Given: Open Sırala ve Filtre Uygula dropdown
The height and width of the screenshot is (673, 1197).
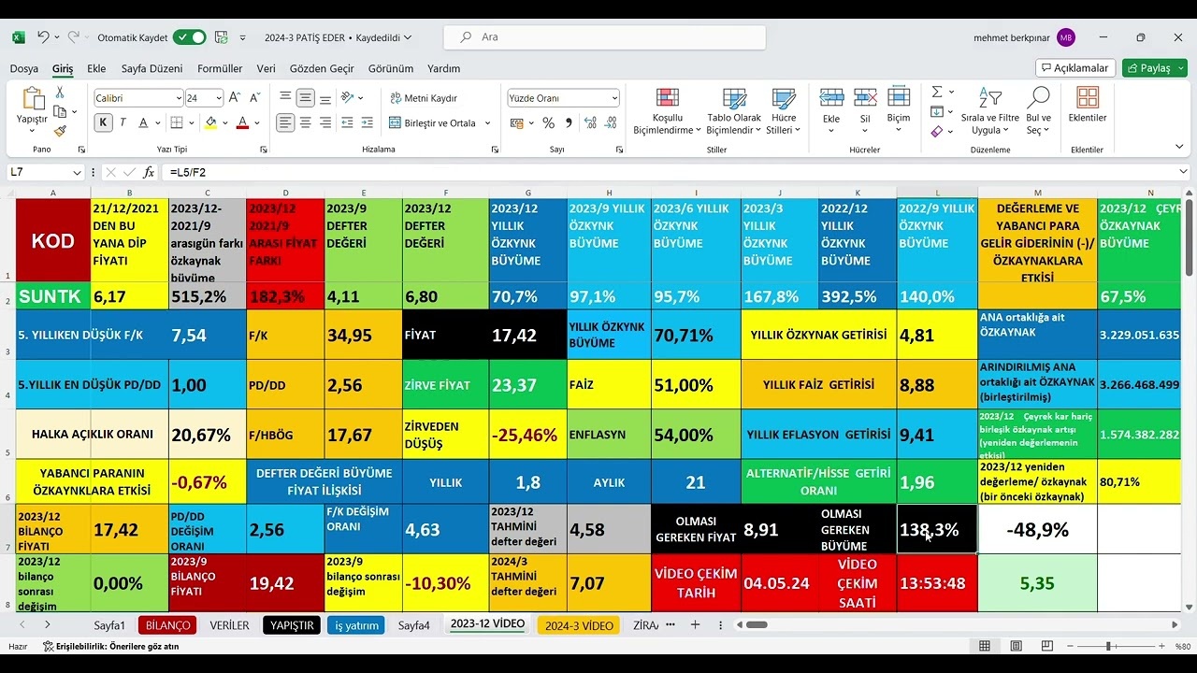Looking at the screenshot, I should click(x=989, y=112).
